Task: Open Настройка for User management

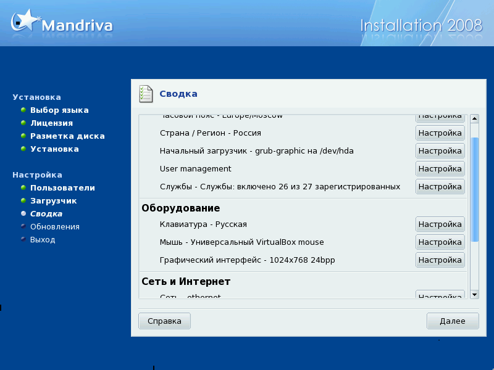Action: (440, 169)
